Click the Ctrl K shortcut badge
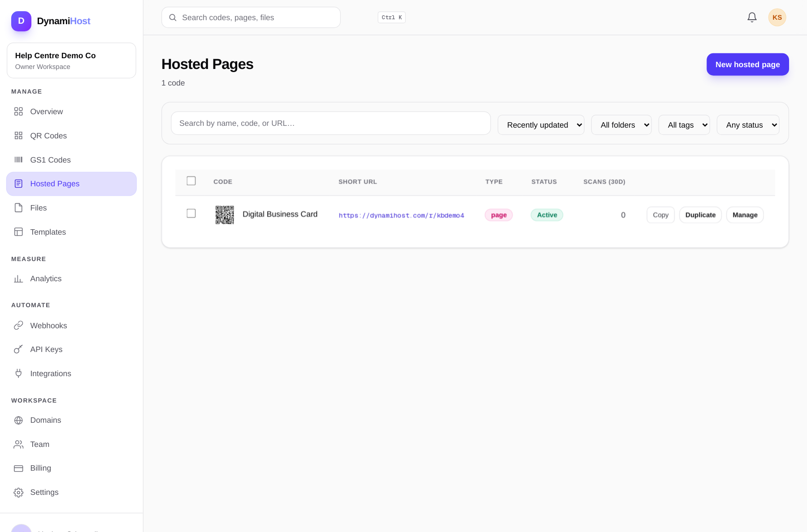Image resolution: width=807 pixels, height=532 pixels. point(391,17)
